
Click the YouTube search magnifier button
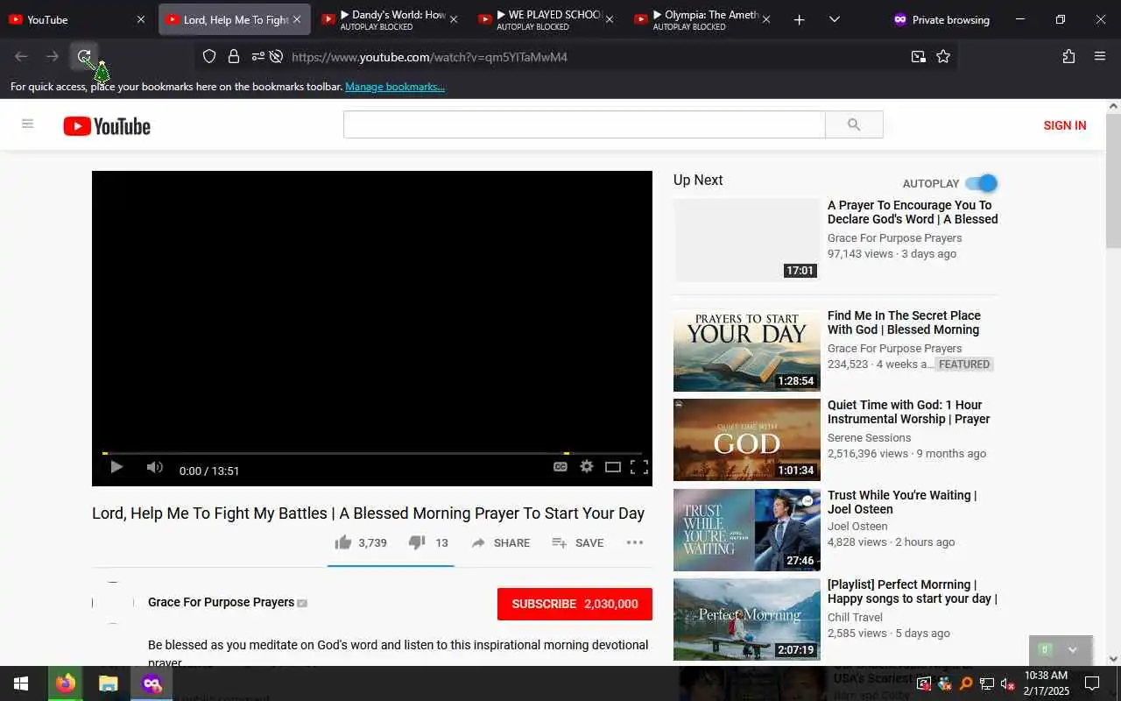click(854, 124)
